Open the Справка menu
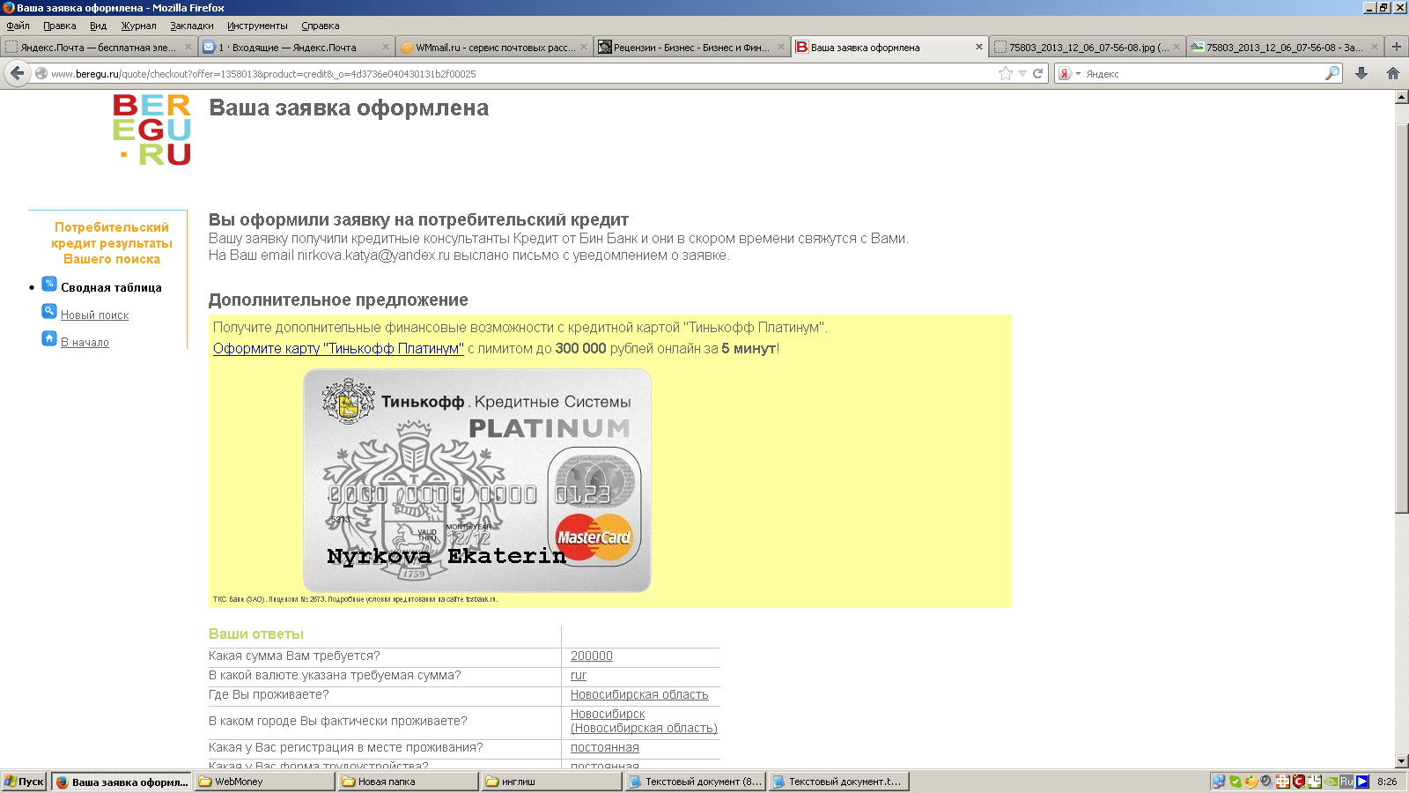The width and height of the screenshot is (1409, 793). (320, 26)
